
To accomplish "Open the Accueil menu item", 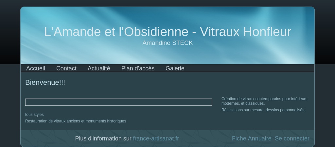I will point(35,68).
